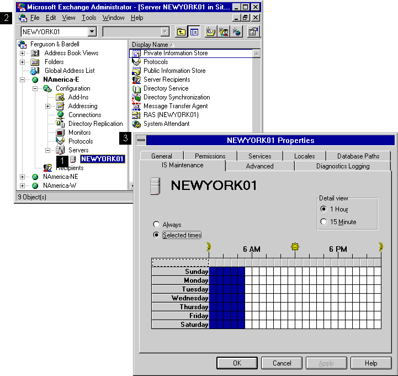The height and width of the screenshot is (376, 398).
Task: Click the Directory Replication icon in tree
Action: (60, 124)
